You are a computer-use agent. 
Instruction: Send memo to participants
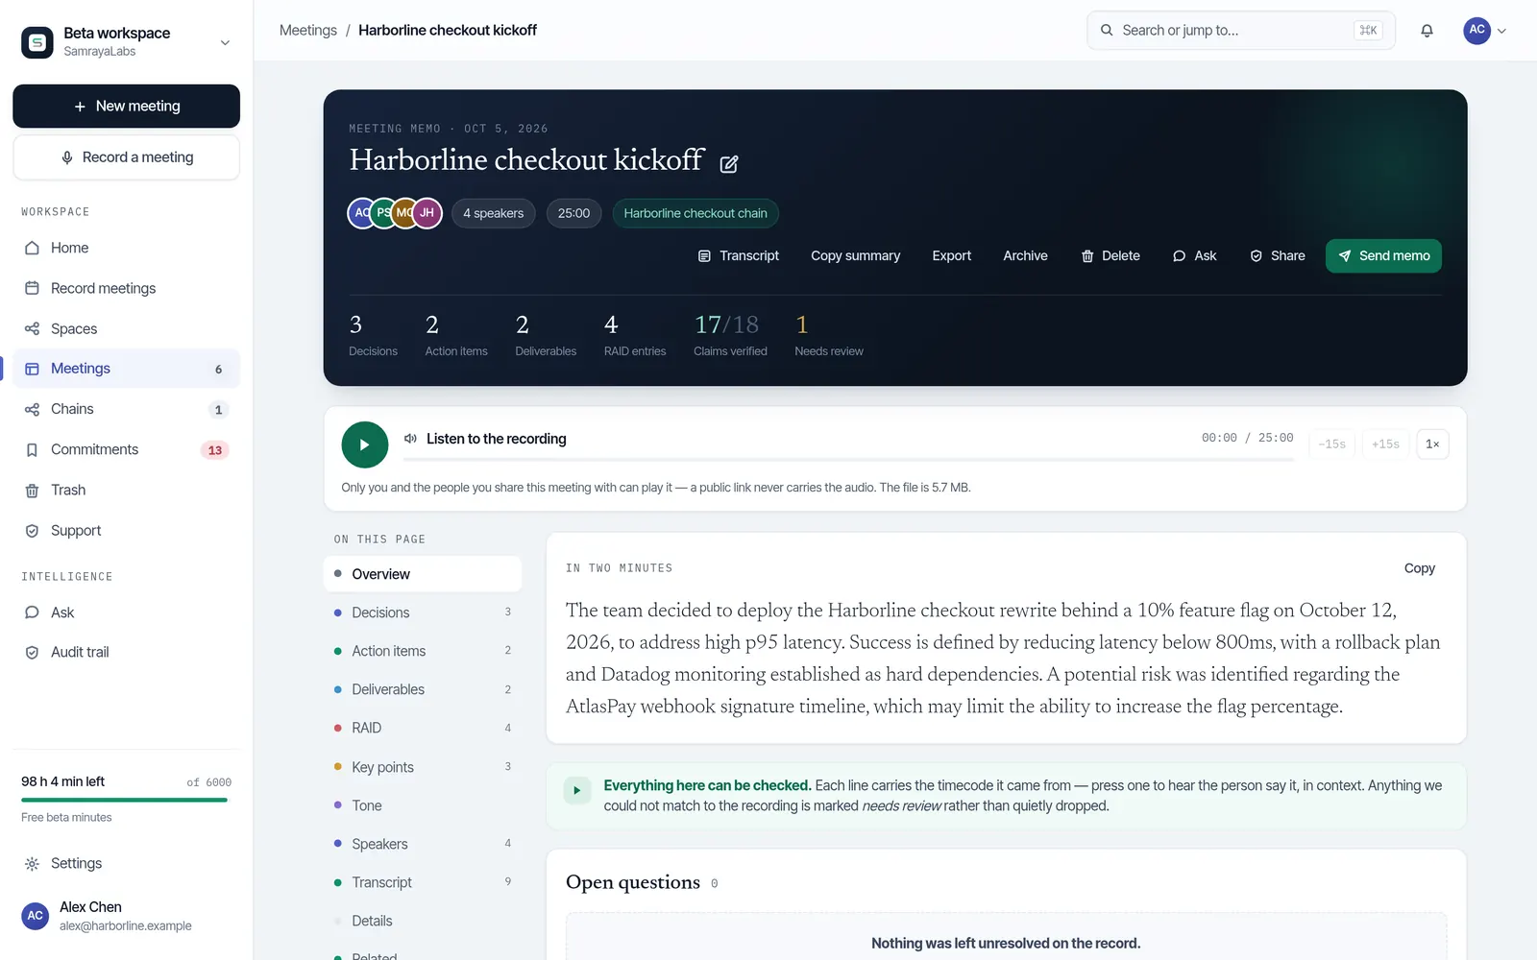(1383, 255)
